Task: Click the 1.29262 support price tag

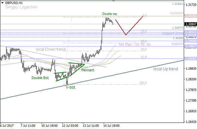Action: tap(190, 58)
